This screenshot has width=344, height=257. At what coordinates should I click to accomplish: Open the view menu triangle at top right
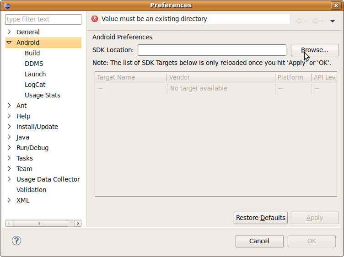tap(333, 21)
